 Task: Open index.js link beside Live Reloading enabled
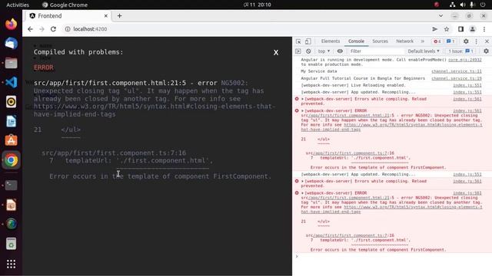(x=467, y=85)
